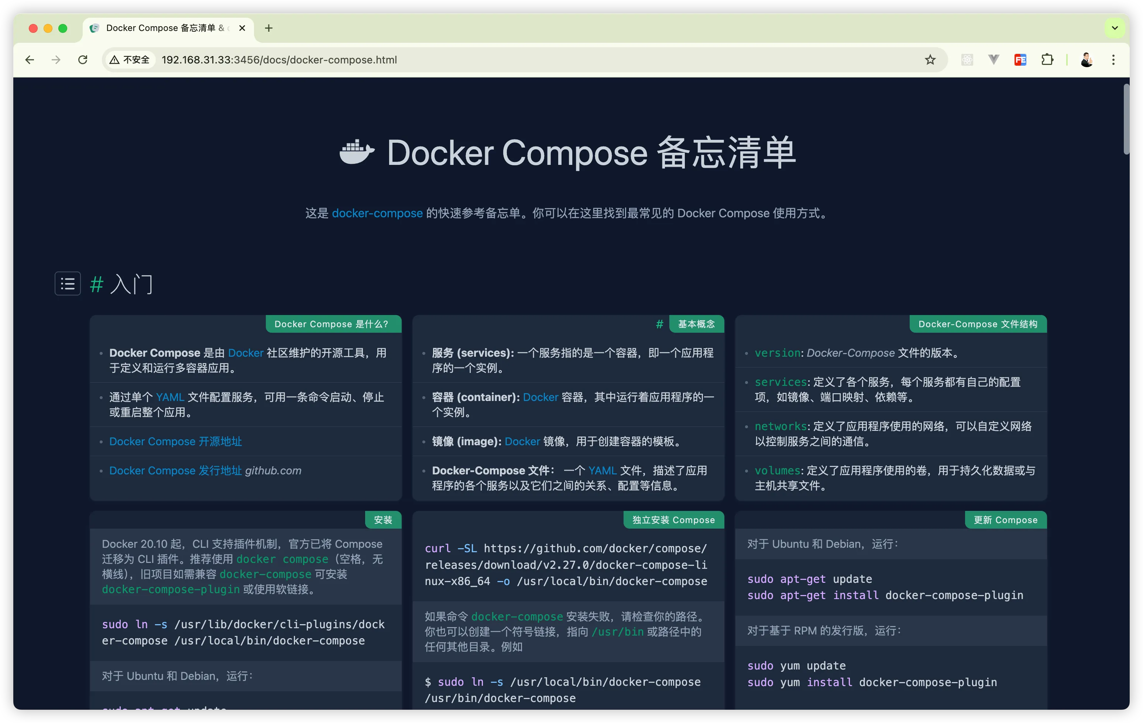
Task: Open the Extensions puzzle-piece menu
Action: tap(1047, 60)
